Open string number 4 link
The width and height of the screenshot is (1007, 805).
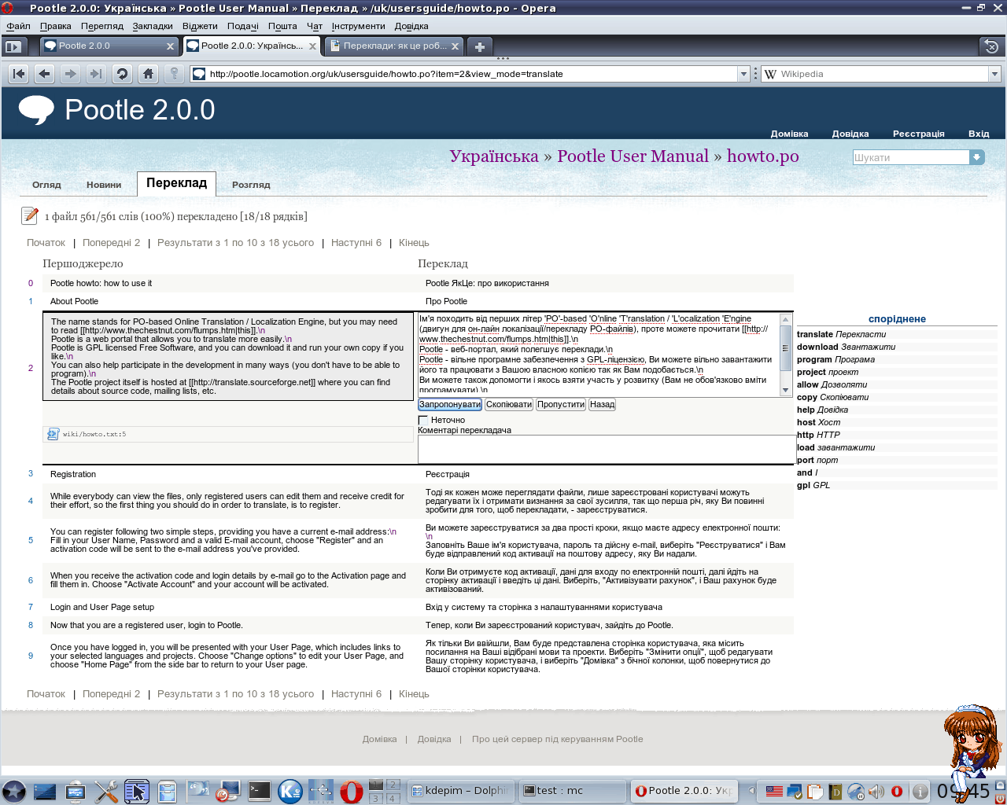[31, 501]
